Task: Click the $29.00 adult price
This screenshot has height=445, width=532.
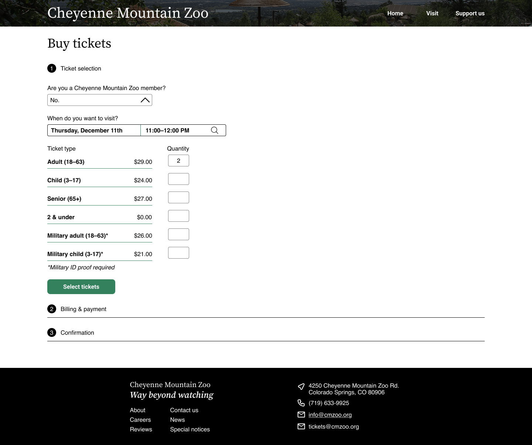Action: point(143,162)
